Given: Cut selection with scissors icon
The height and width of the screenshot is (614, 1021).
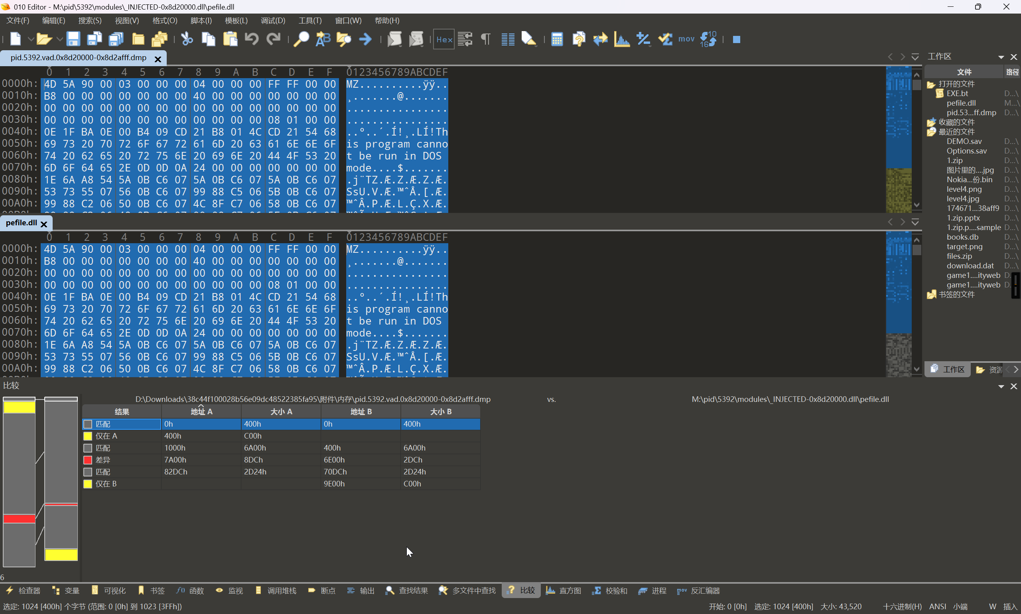Looking at the screenshot, I should pos(187,39).
